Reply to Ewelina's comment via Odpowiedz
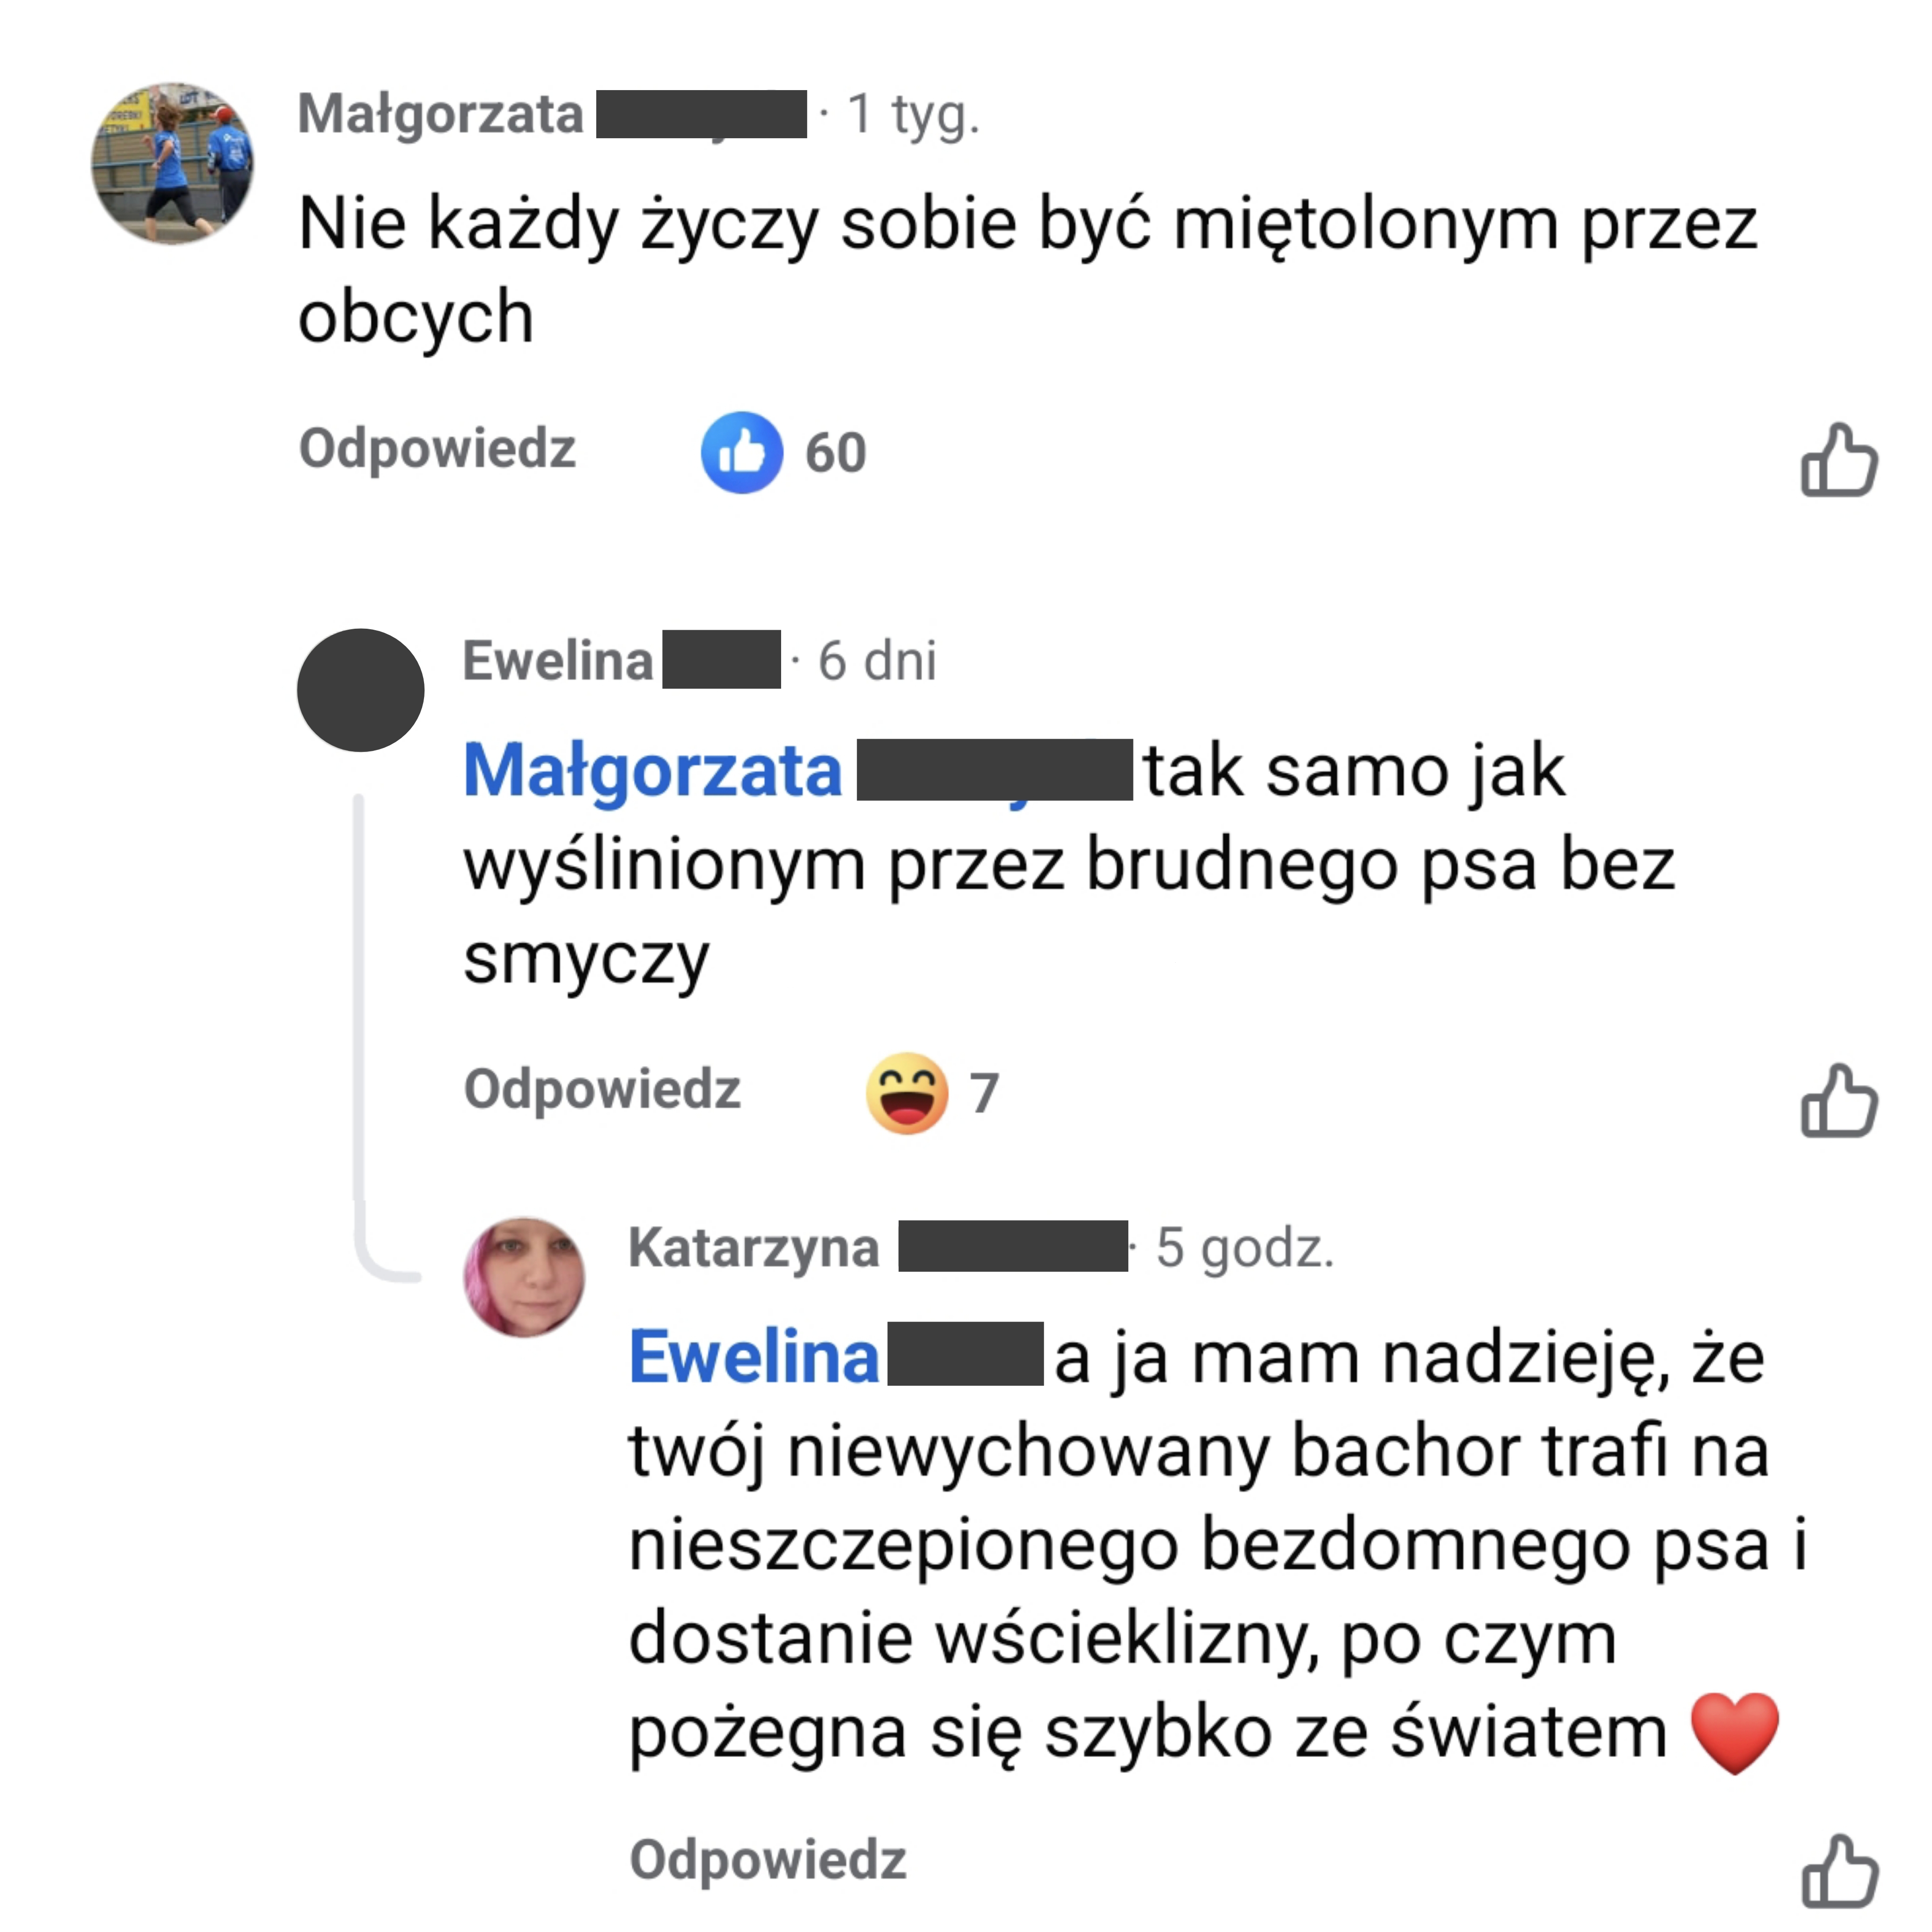Image resolution: width=1932 pixels, height=1932 pixels. coord(602,1089)
